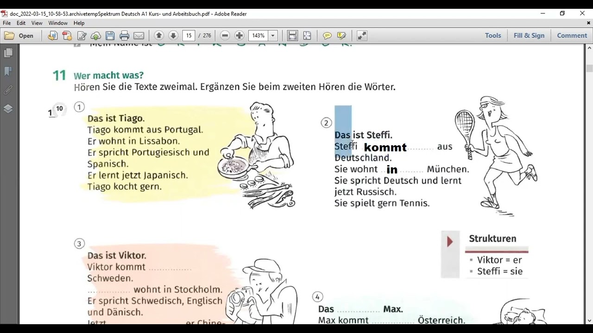Click the fit one full page icon
This screenshot has width=593, height=333.
coord(307,36)
